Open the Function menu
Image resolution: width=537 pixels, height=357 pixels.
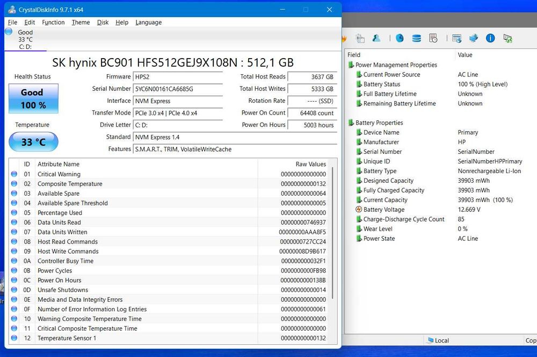[53, 23]
